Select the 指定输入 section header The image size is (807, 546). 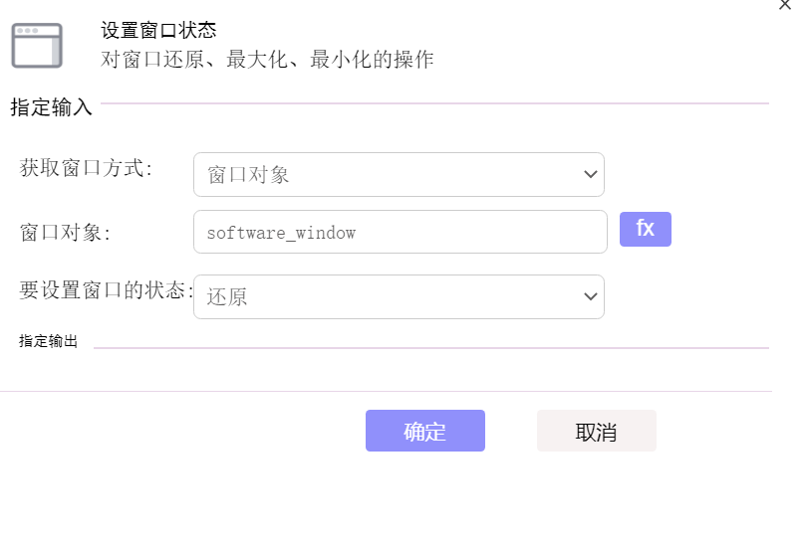point(51,107)
